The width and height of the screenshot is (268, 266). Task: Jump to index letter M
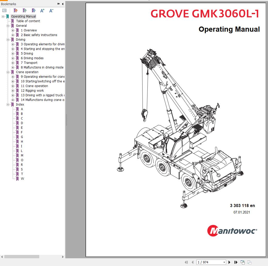(x=22, y=156)
